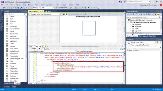Image resolution: width=163 pixels, height=91 pixels.
Task: Click the horizontal split icon in designer
Action: (x=122, y=49)
